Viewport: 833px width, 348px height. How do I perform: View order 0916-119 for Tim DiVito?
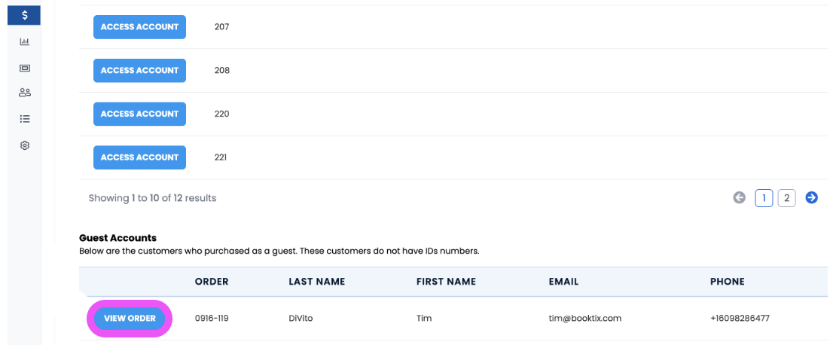130,319
